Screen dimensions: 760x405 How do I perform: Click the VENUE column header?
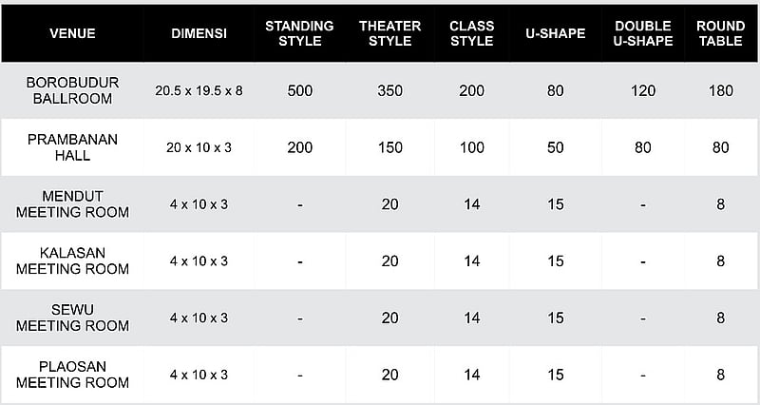coord(72,33)
